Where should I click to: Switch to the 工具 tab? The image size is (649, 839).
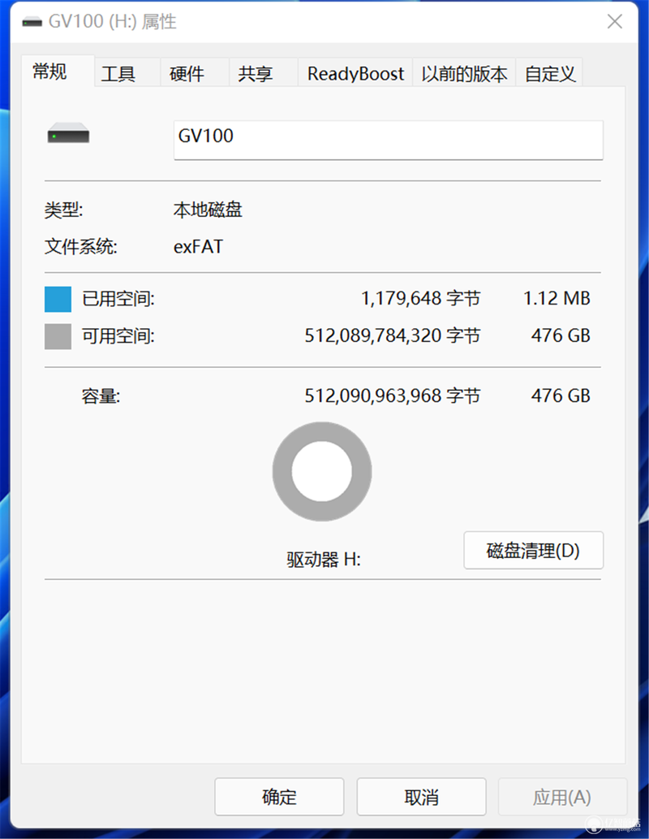127,73
